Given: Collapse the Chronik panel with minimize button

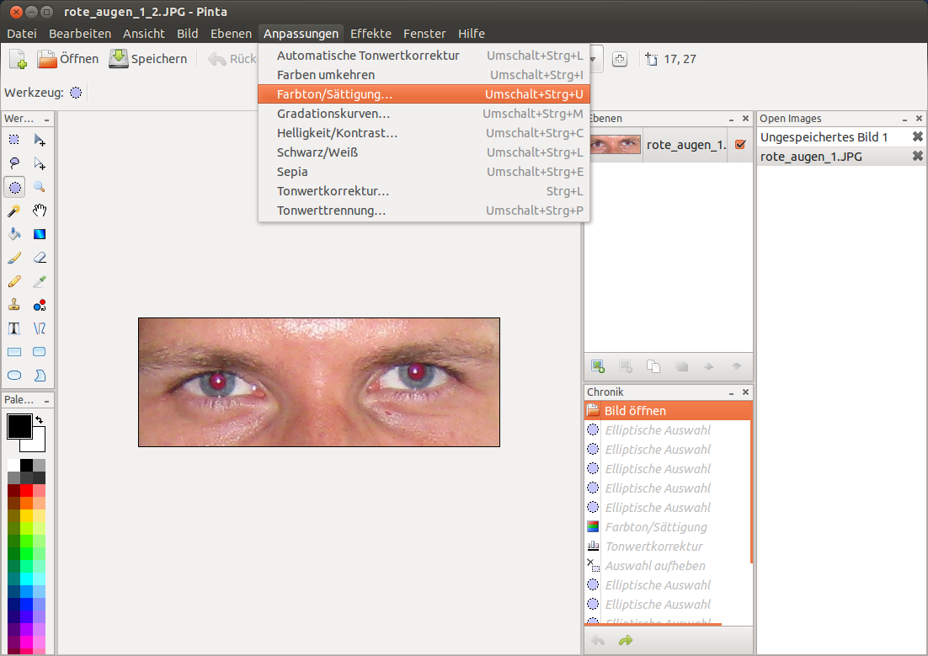Looking at the screenshot, I should [730, 392].
